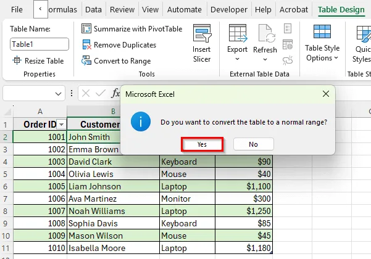Click the Resize Table icon

click(17, 60)
